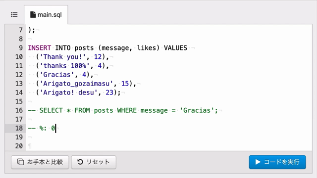Click line number 9 in gutter
Viewport: 317px width, 178px height.
coord(21,48)
